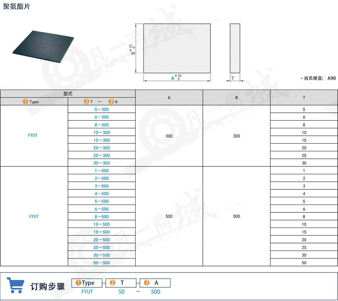338x301 pixels.
Task: Click the A value 300 cell
Action: click(x=169, y=136)
